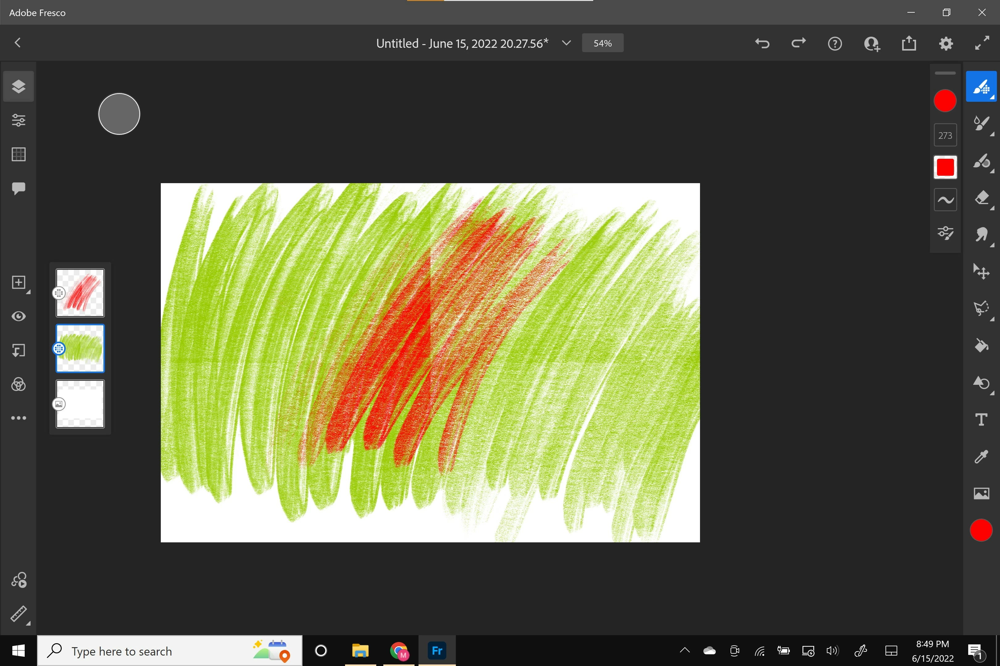
Task: Open the more layer actions menu
Action: 18,418
